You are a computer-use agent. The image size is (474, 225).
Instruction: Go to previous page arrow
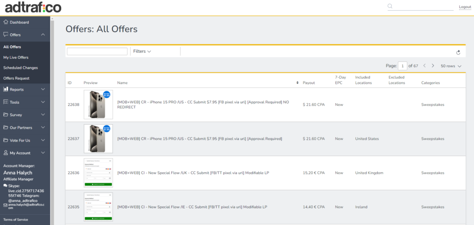click(424, 66)
